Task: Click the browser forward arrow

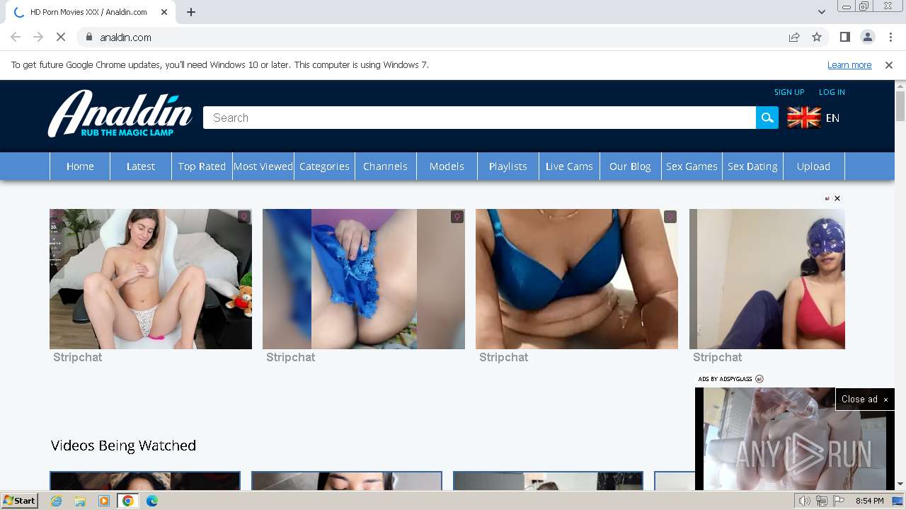Action: [x=38, y=37]
